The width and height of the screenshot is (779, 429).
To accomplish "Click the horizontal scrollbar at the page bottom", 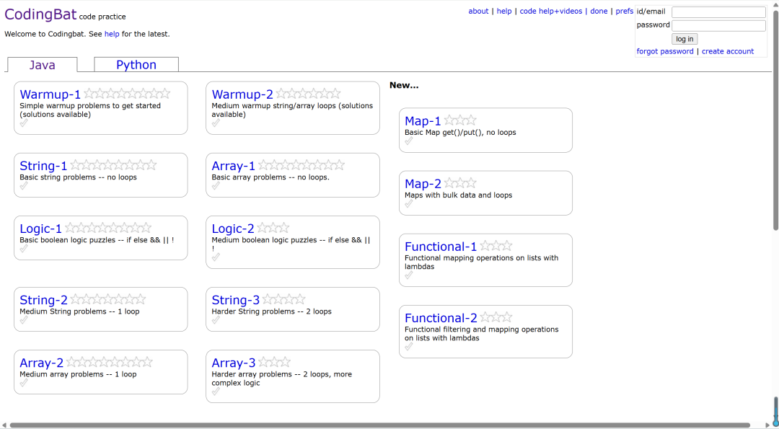I will click(x=380, y=425).
